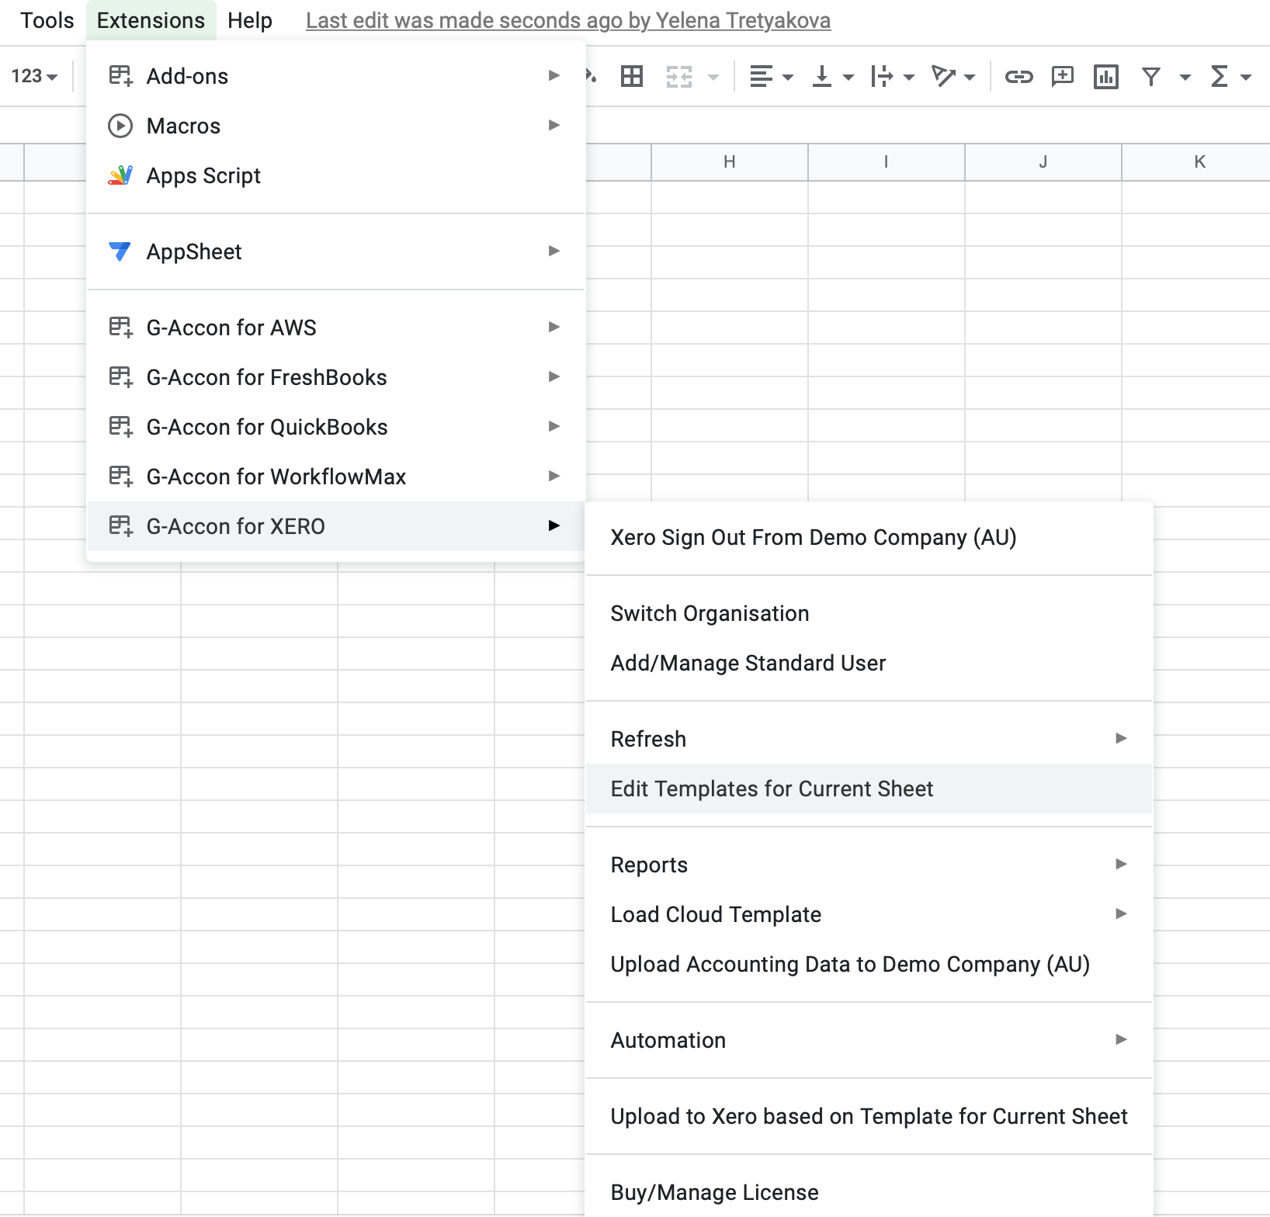This screenshot has height=1217, width=1270.
Task: Choose Upload Accounting Data to Demo Company
Action: (x=869, y=964)
